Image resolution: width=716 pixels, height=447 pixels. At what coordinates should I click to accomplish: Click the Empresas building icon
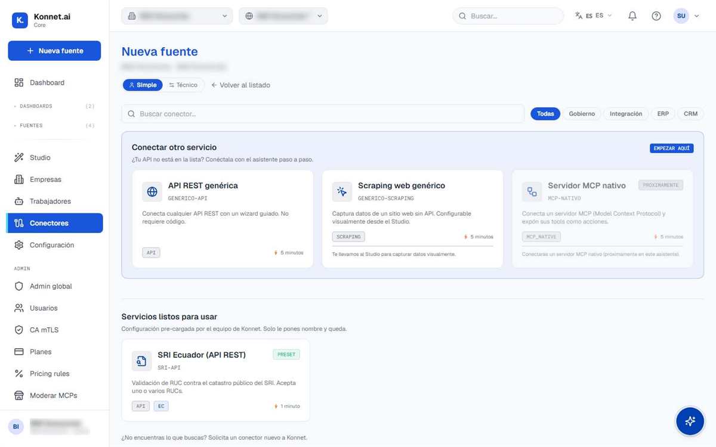pos(18,179)
